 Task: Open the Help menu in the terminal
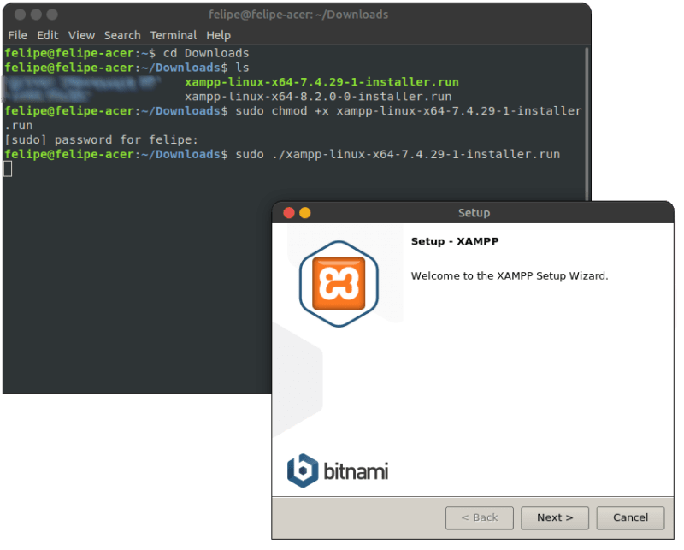click(x=219, y=35)
